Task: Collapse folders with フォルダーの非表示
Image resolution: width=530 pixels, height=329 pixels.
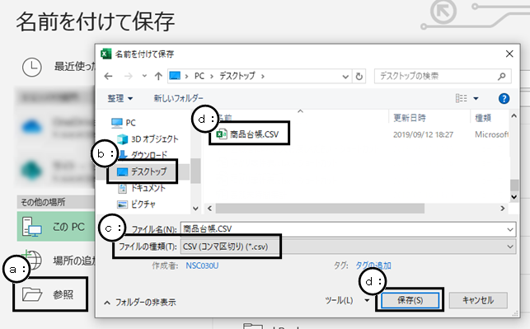Action: coord(140,303)
